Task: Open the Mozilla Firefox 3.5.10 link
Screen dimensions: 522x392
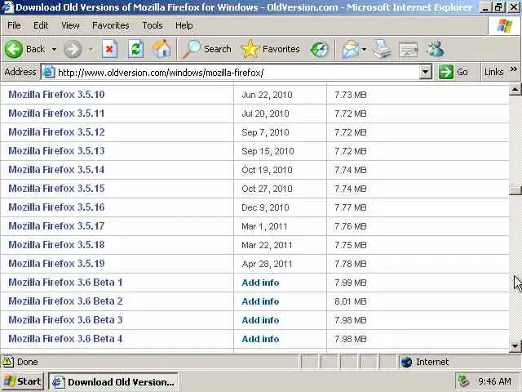Action: pyautogui.click(x=56, y=95)
